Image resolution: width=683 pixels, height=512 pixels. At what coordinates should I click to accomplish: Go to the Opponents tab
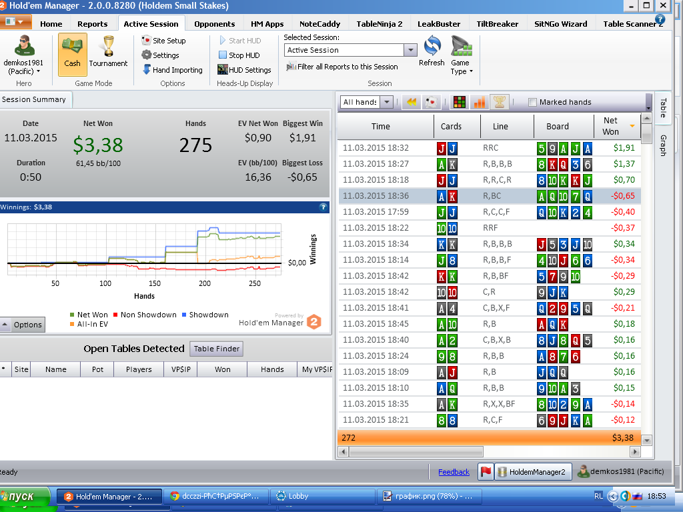(x=214, y=24)
